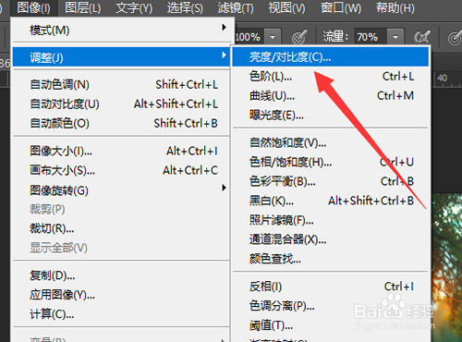Expand the 模式(M) submenu
Image resolution: width=462 pixels, height=342 pixels.
tap(122, 30)
